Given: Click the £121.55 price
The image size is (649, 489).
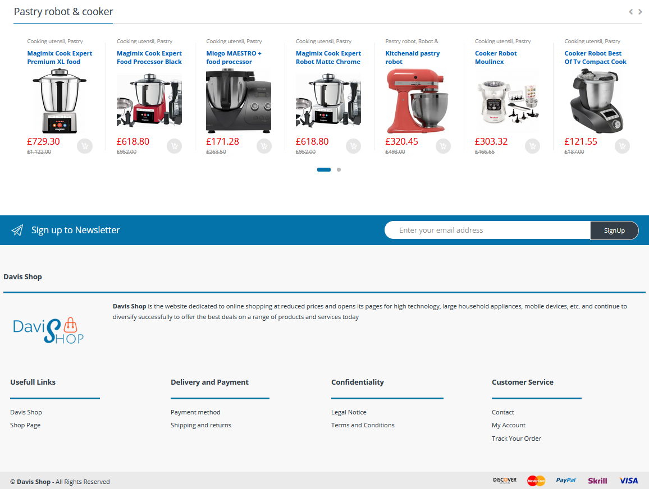Looking at the screenshot, I should click(581, 141).
